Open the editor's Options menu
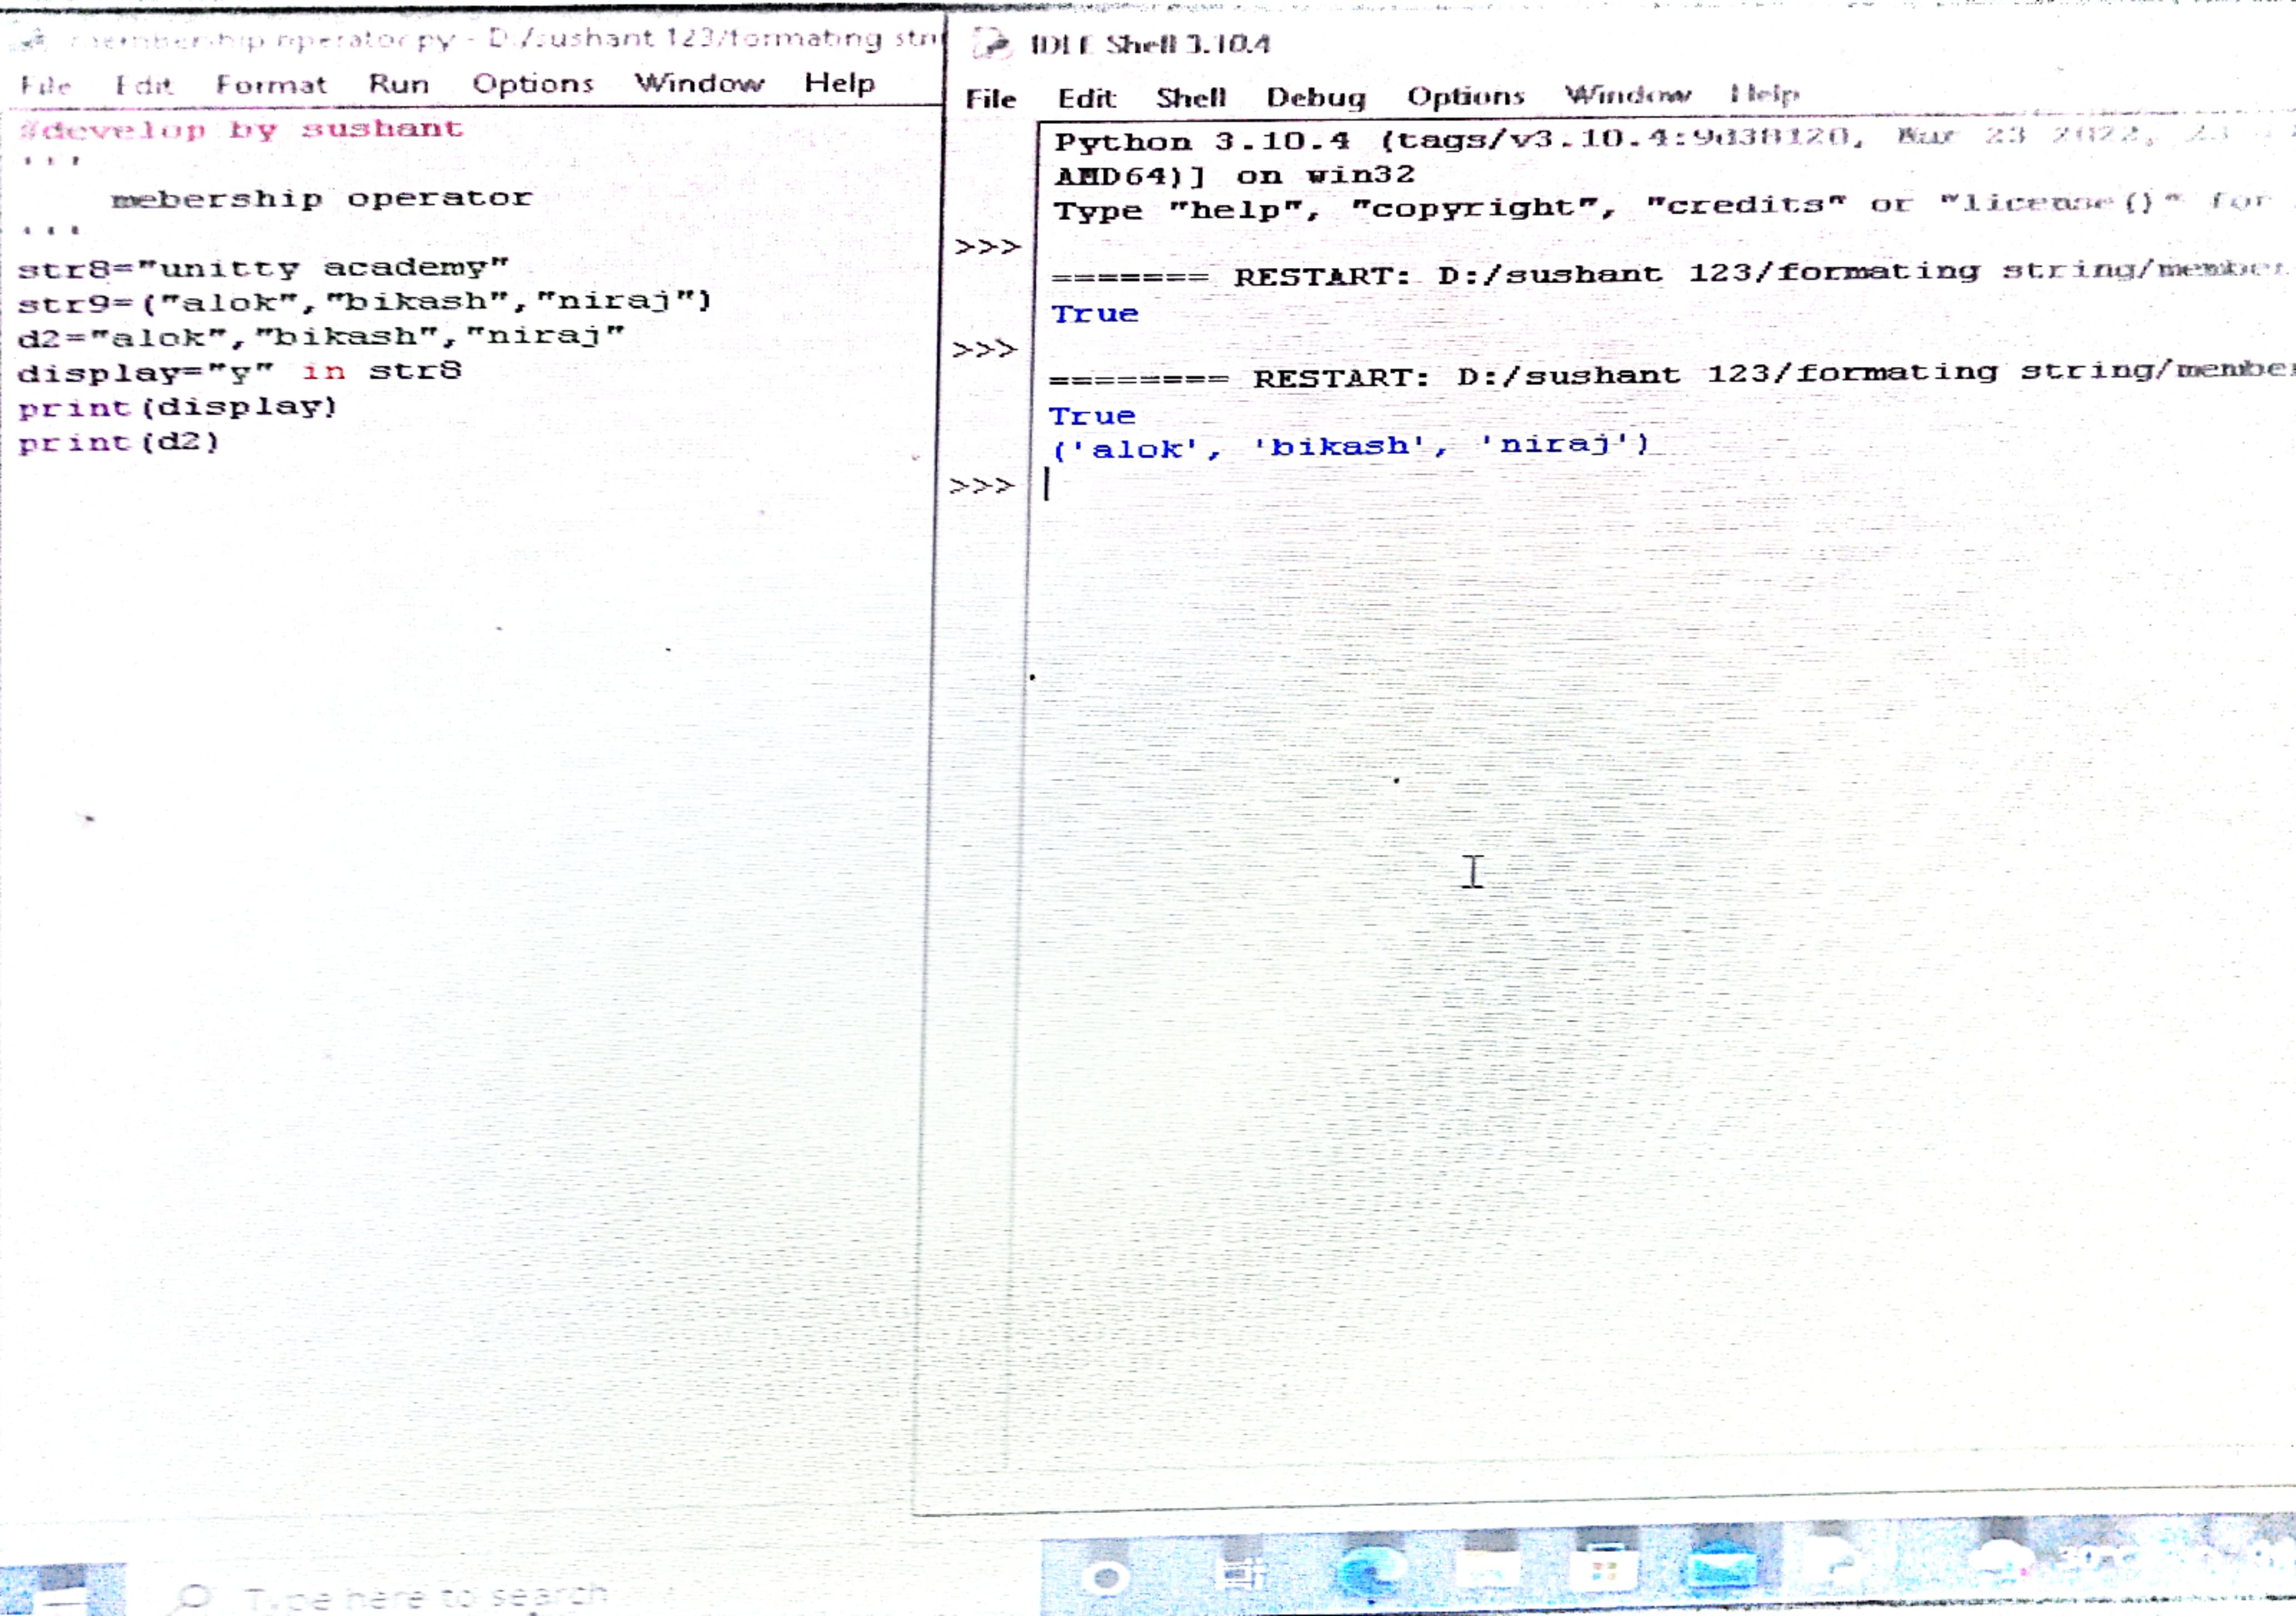2296x1616 pixels. 533,84
